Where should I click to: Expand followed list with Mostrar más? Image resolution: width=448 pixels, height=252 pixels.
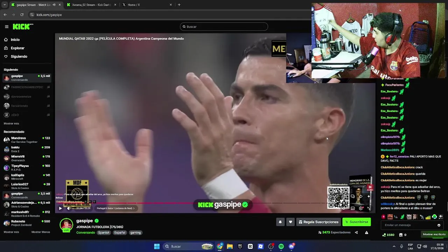point(11,124)
